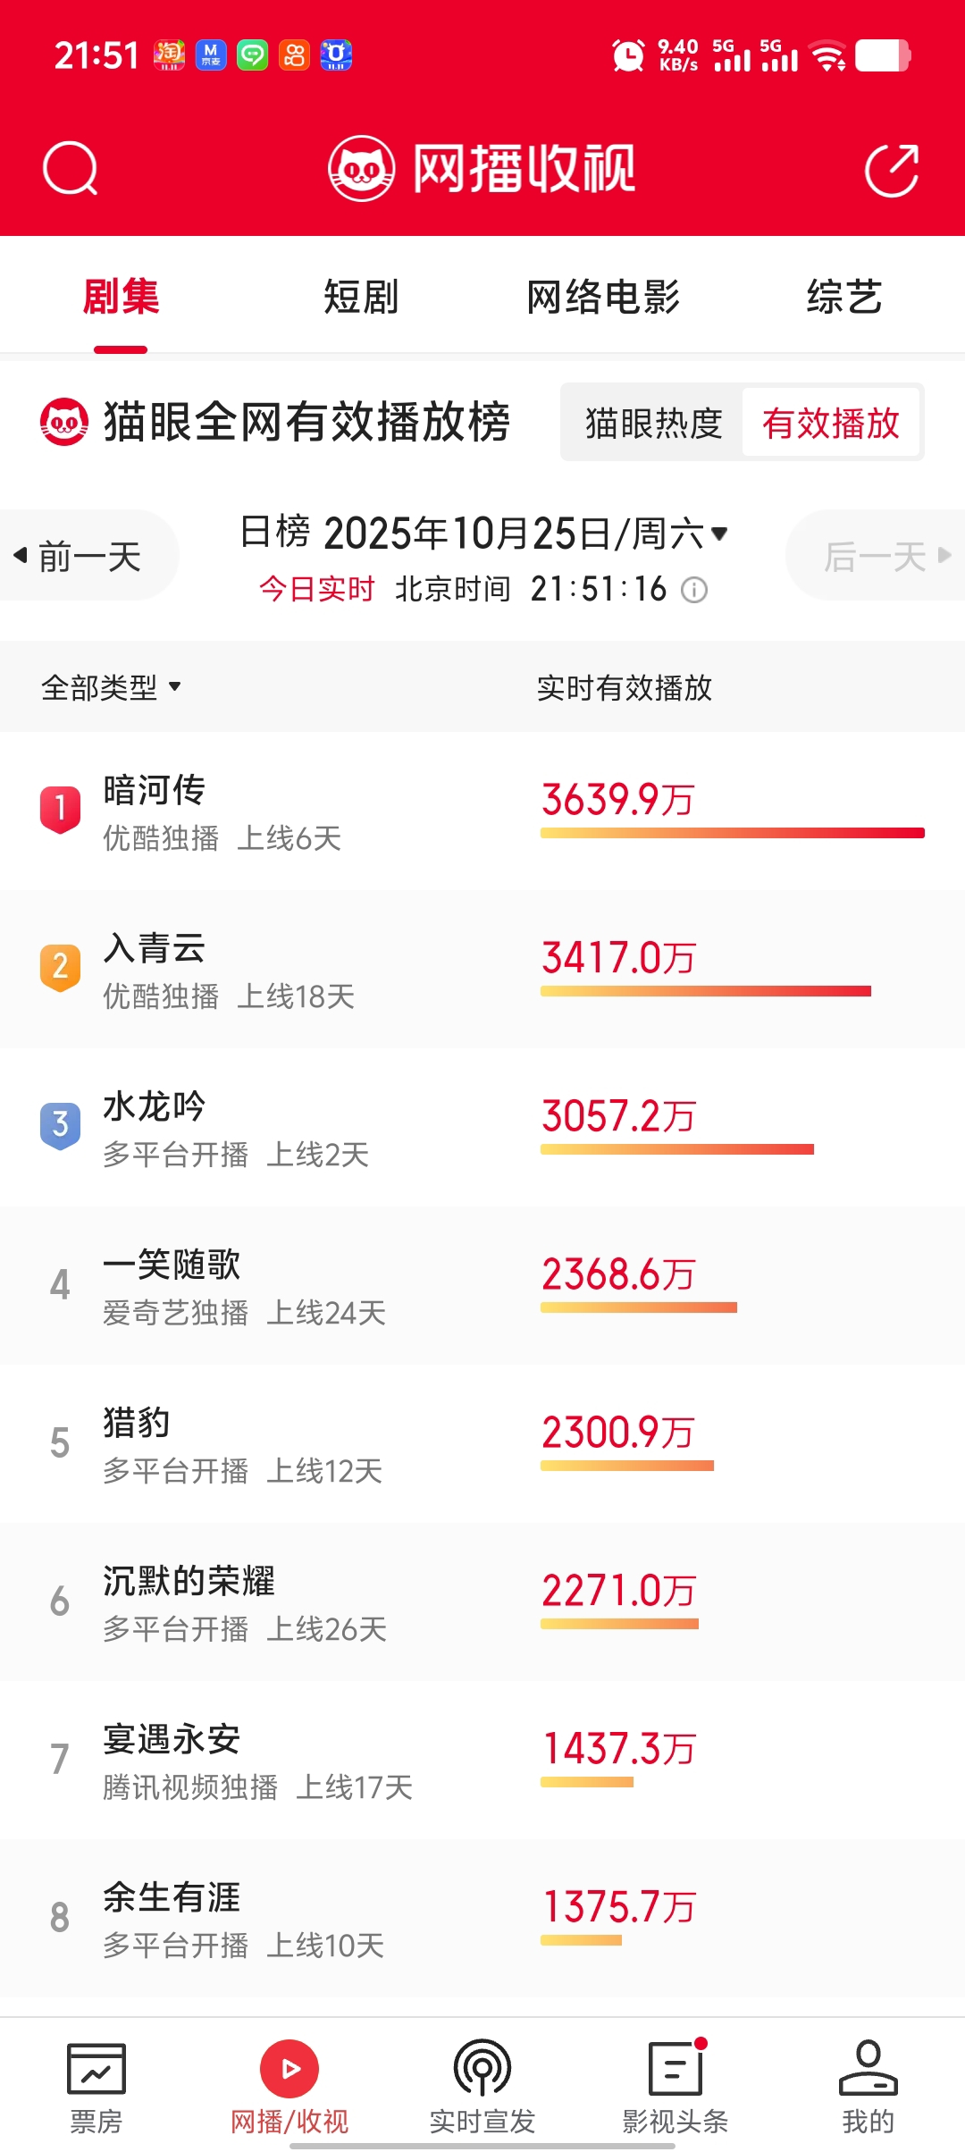Open 影视头条 news in the bottom bar
965x2152 pixels.
[x=675, y=2071]
